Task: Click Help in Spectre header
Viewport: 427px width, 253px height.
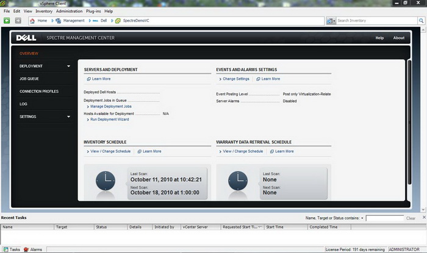Action: point(379,38)
